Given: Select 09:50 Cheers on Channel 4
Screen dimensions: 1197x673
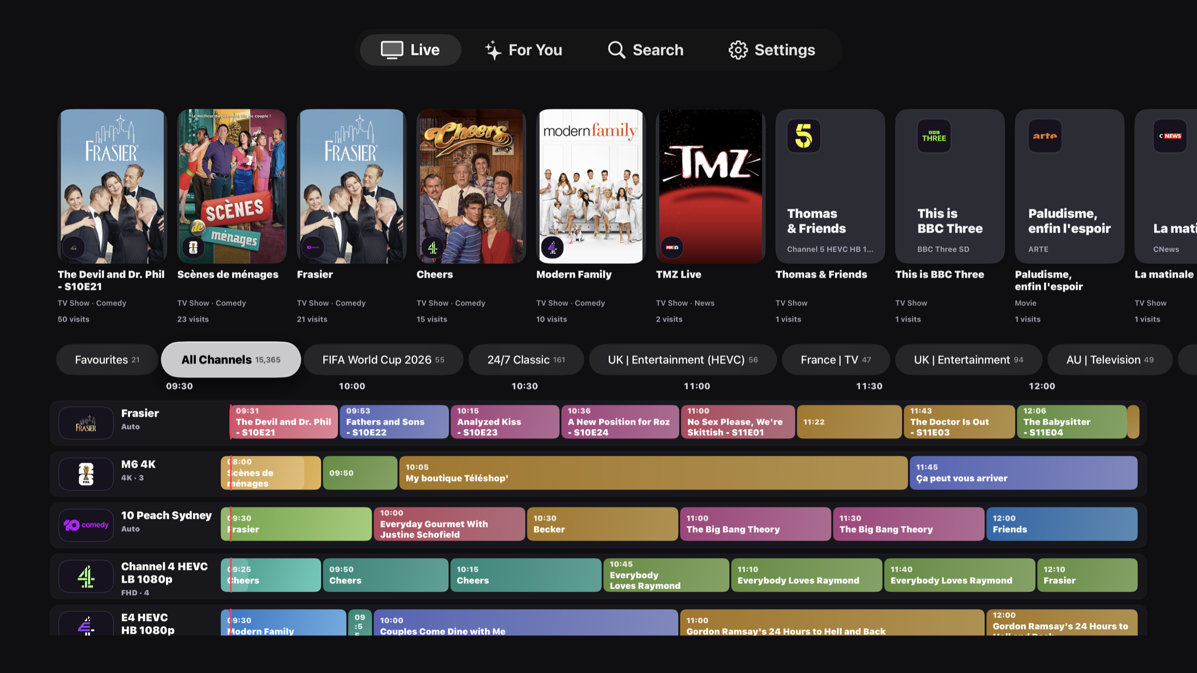Looking at the screenshot, I should pyautogui.click(x=385, y=575).
